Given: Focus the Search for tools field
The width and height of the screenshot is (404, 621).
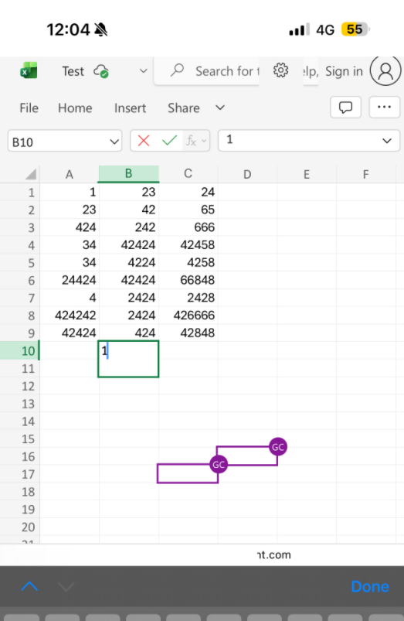Looking at the screenshot, I should pyautogui.click(x=206, y=71).
